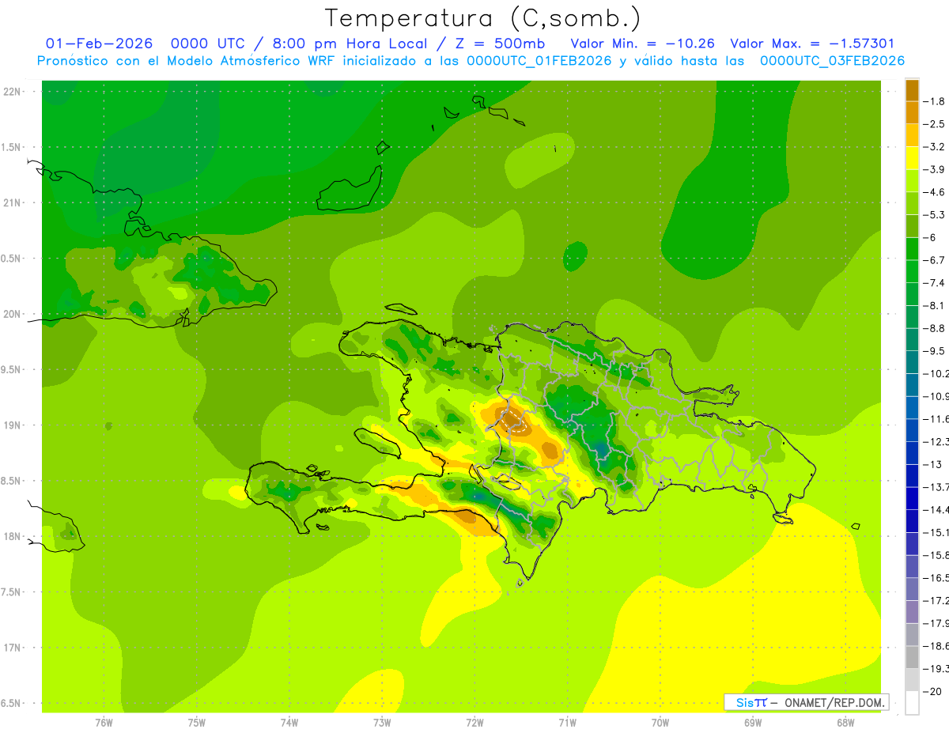Image resolution: width=949 pixels, height=733 pixels.
Task: Select the '0000UTC_03FEB2026' valid-until timestamp
Action: pos(832,61)
